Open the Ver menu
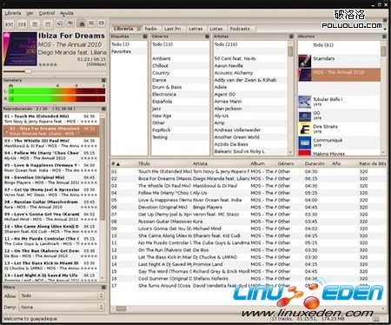Screen dimensions: 391x325 [x=30, y=13]
